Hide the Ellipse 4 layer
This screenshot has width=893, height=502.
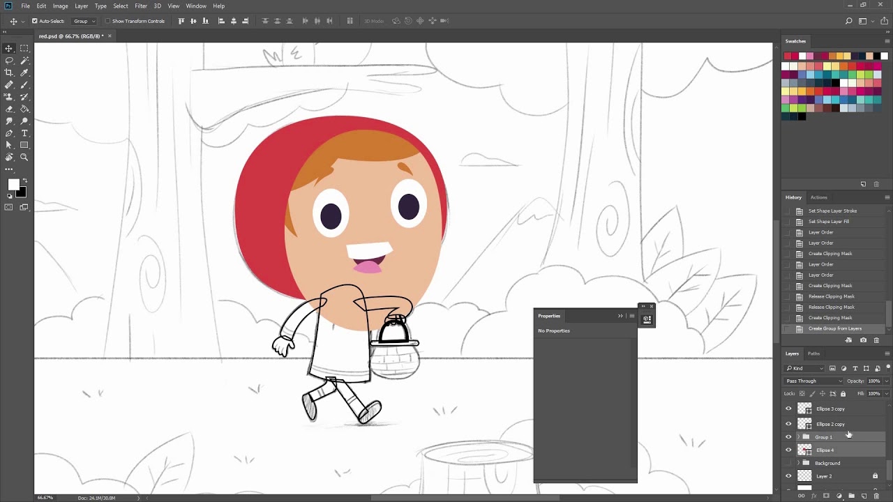(789, 450)
